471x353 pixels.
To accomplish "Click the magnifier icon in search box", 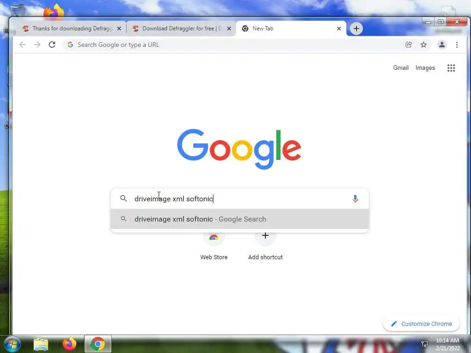I will click(123, 199).
